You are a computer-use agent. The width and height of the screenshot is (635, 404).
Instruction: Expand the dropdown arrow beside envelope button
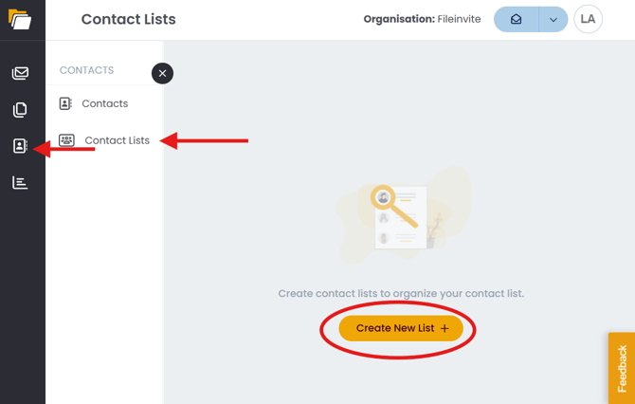point(553,19)
